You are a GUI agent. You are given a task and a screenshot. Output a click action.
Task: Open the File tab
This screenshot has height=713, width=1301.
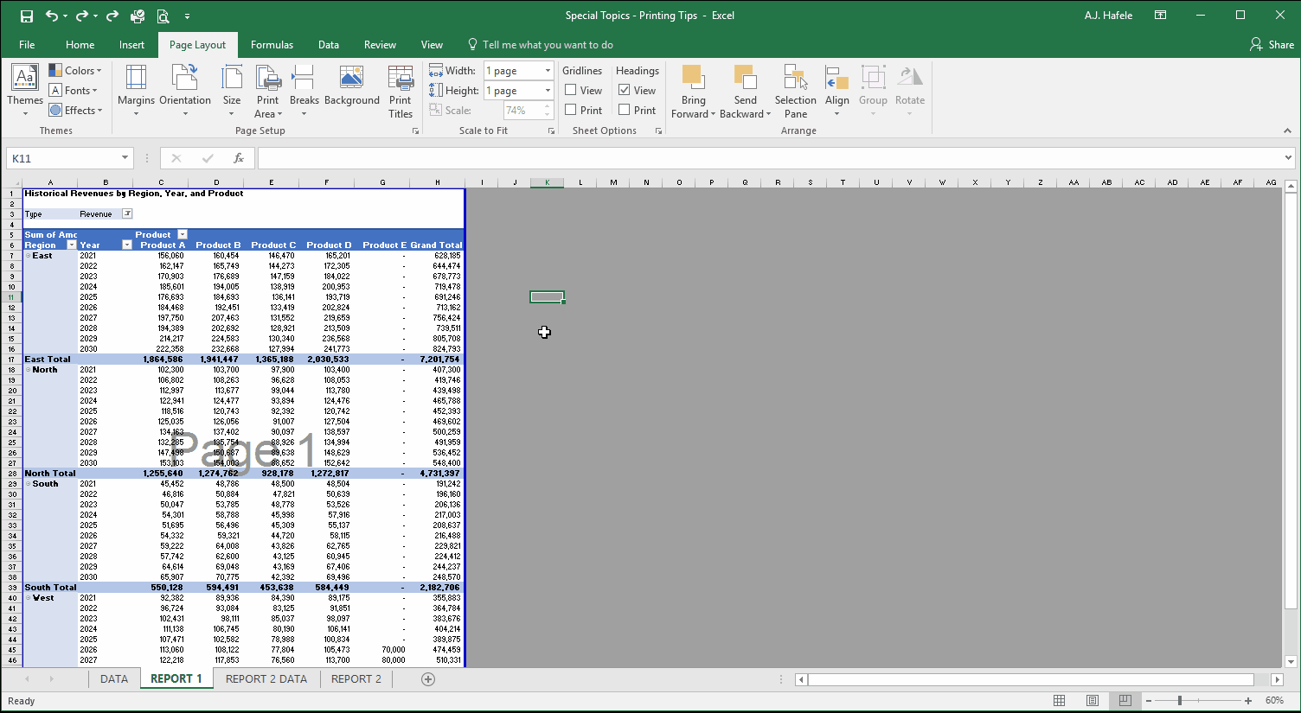27,45
